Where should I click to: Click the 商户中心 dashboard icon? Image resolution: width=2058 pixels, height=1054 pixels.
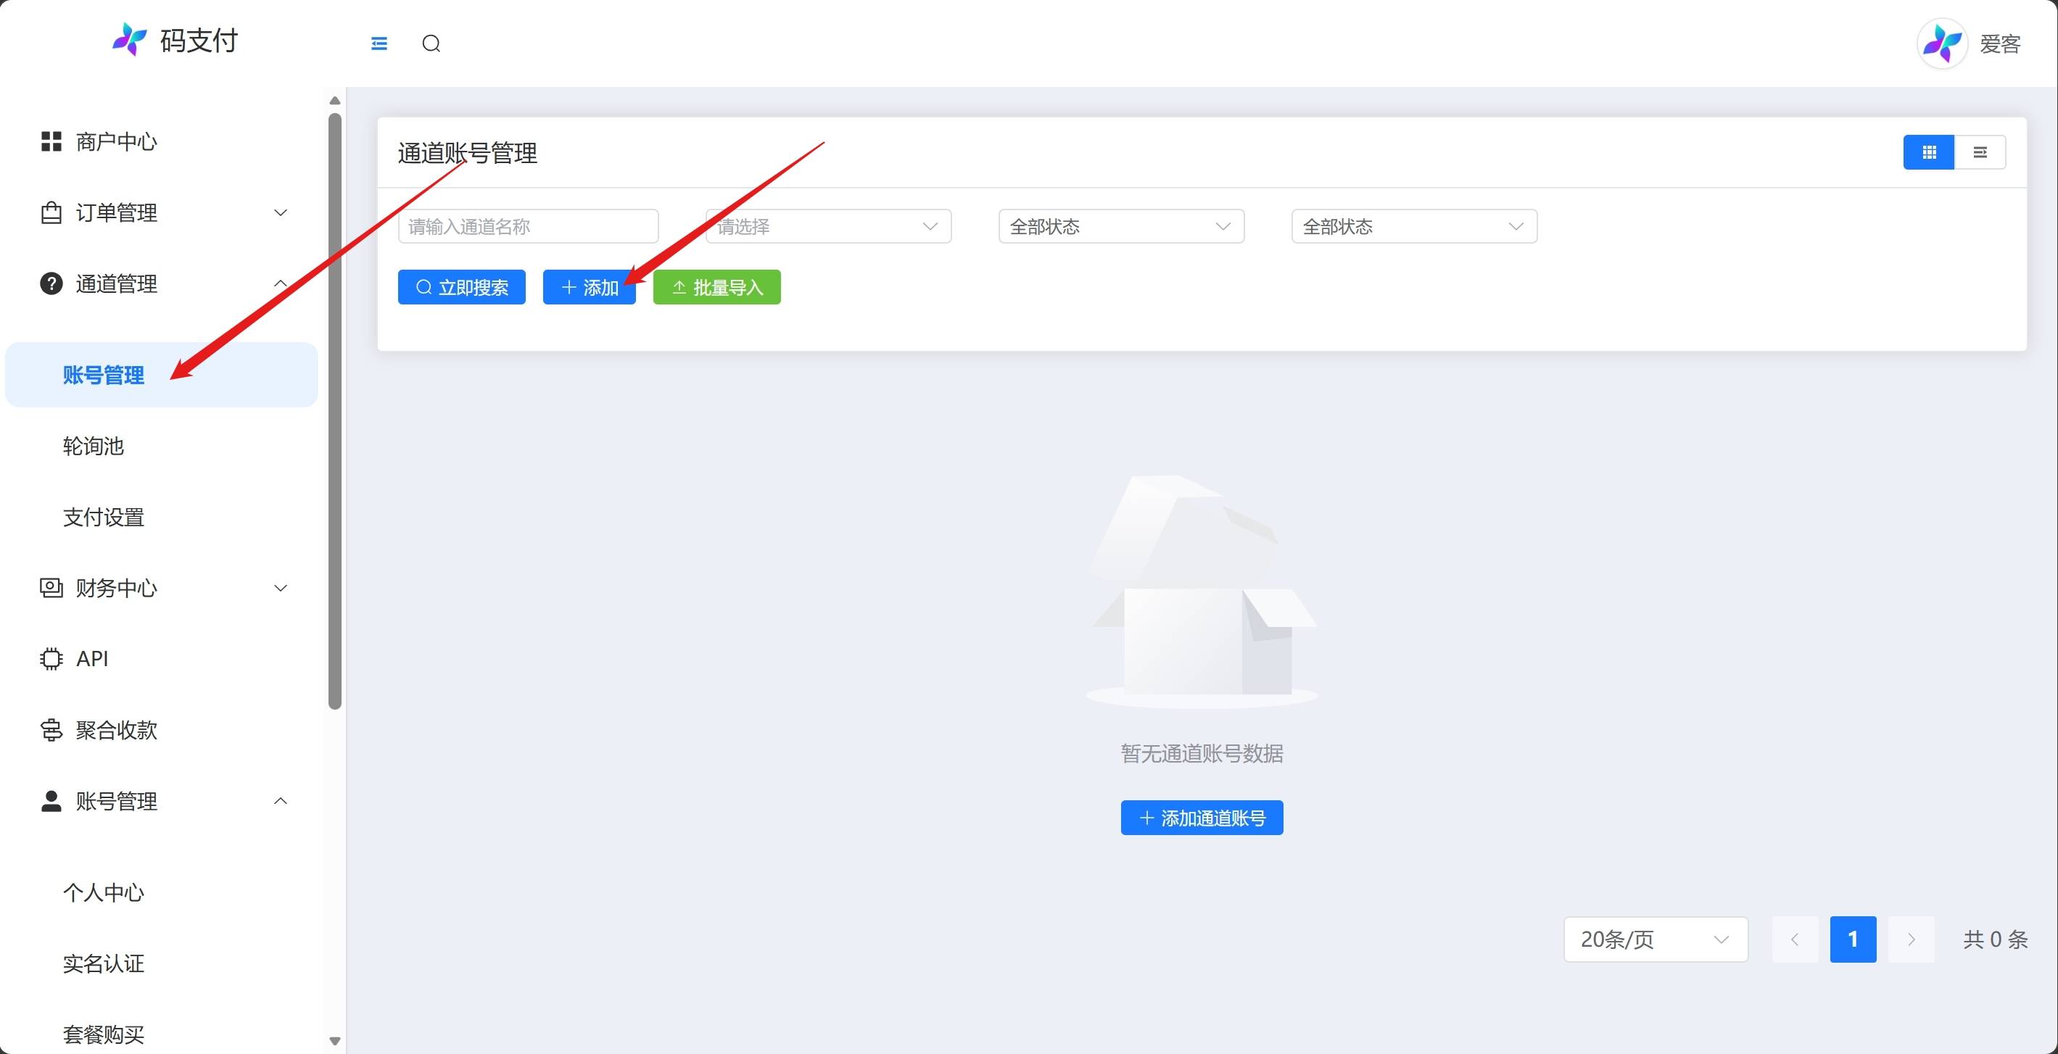(51, 141)
